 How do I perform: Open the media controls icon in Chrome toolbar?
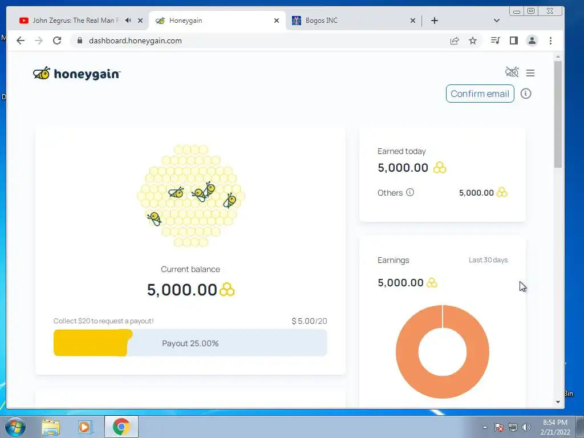click(495, 40)
